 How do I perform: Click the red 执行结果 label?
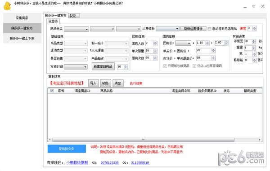(136, 83)
